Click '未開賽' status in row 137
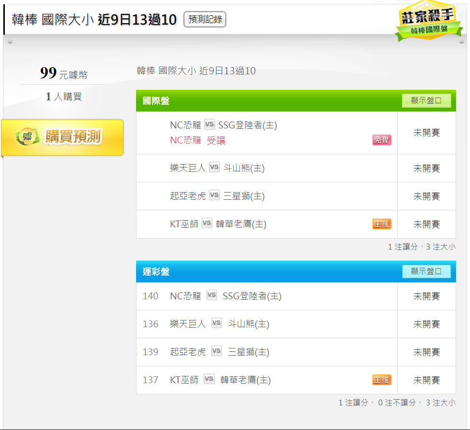The height and width of the screenshot is (430, 470). (427, 380)
